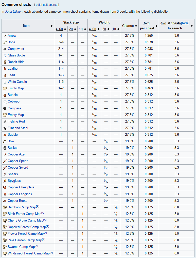Click the Fishing Rod icon

coord(5,122)
